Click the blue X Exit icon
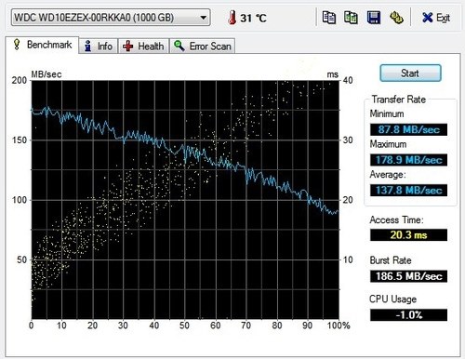Screen dimensions: 465x359 pyautogui.click(x=428, y=18)
